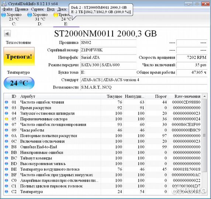This screenshot has height=199, width=211.
Task: Click status dot of attribute BF row
Action: tap(7, 175)
